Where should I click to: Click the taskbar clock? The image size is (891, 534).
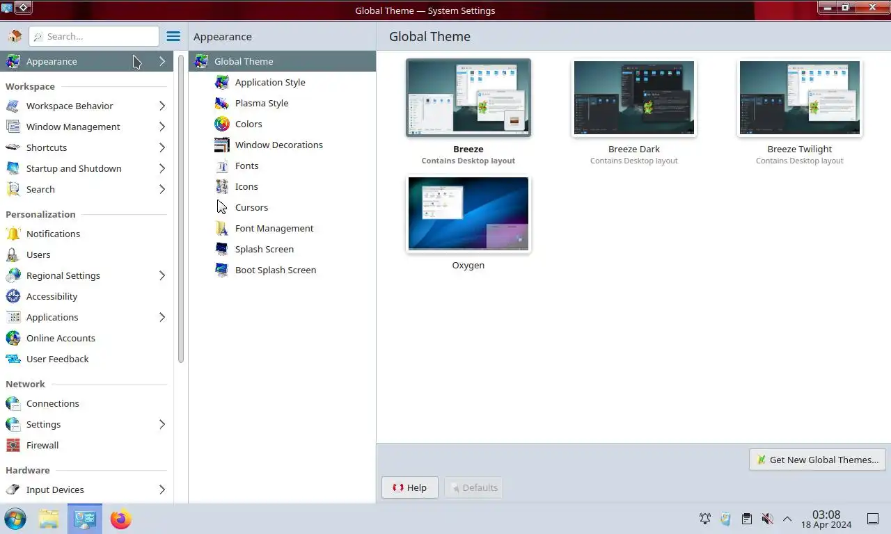tap(826, 519)
